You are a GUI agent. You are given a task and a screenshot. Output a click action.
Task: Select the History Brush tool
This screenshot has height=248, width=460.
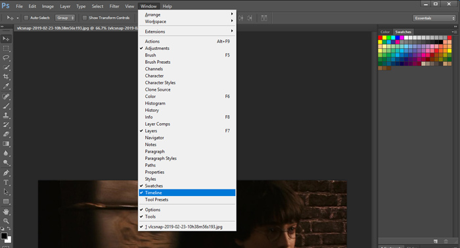(x=6, y=124)
